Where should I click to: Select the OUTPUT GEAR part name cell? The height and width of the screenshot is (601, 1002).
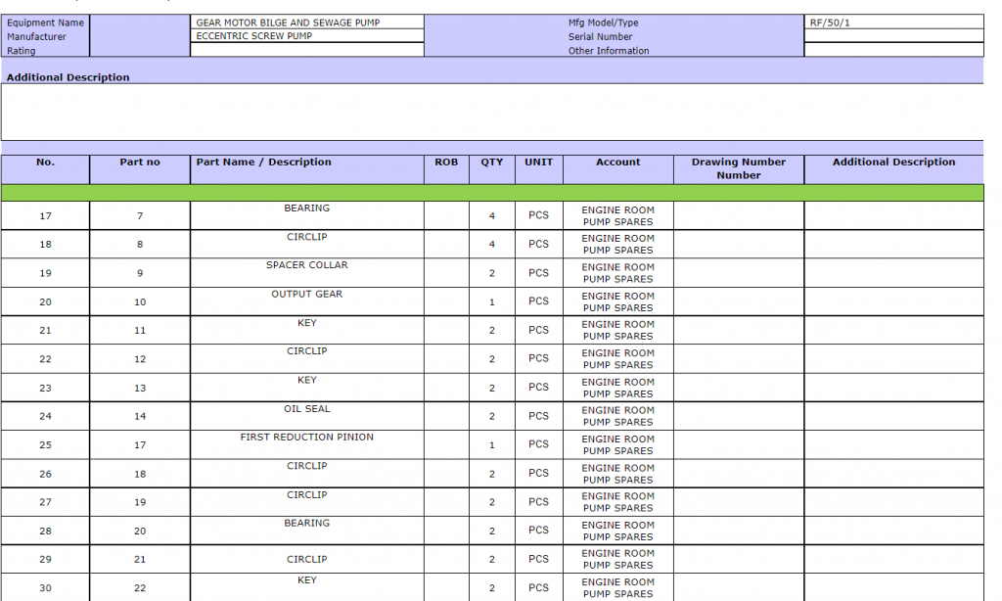coord(307,301)
